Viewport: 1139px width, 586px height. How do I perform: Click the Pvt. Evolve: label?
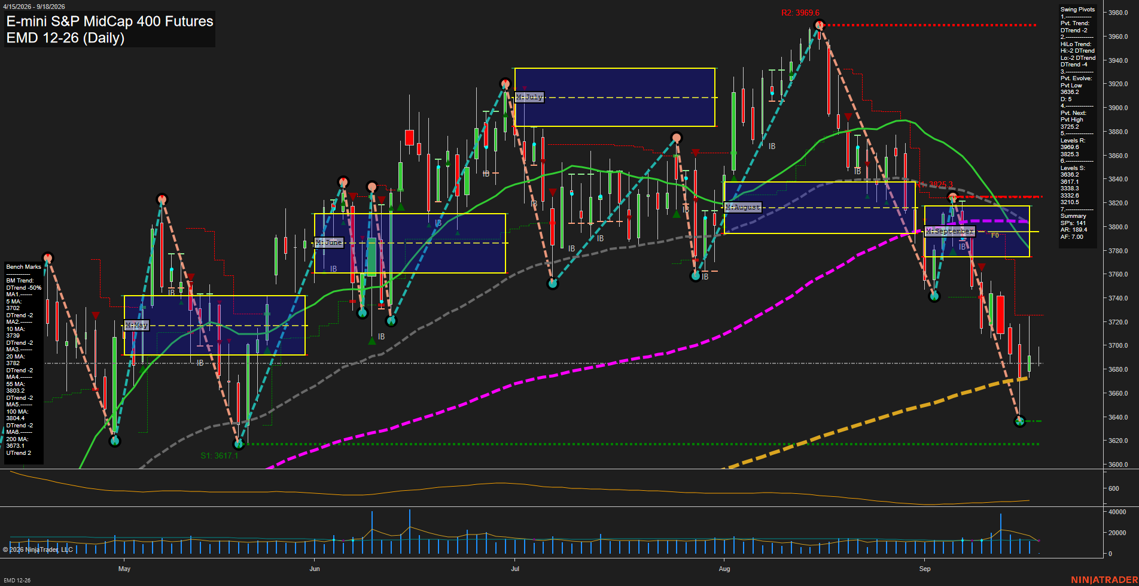pos(1076,78)
